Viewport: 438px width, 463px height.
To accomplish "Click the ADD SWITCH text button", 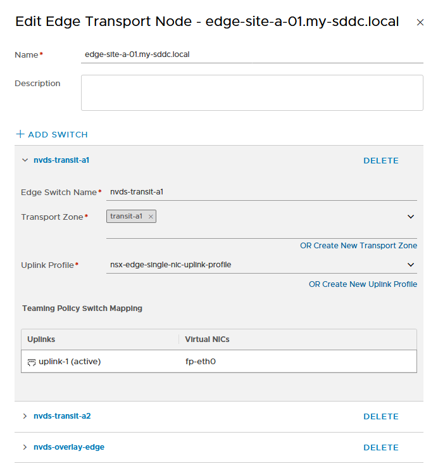I will click(x=58, y=135).
